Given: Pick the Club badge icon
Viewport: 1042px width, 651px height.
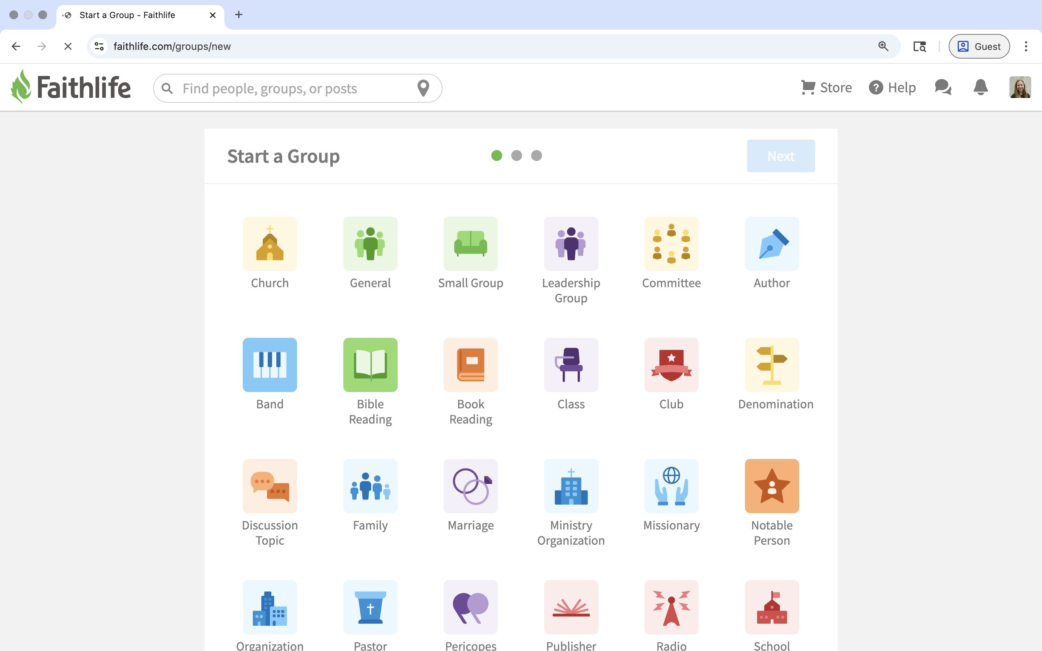Looking at the screenshot, I should coord(671,365).
